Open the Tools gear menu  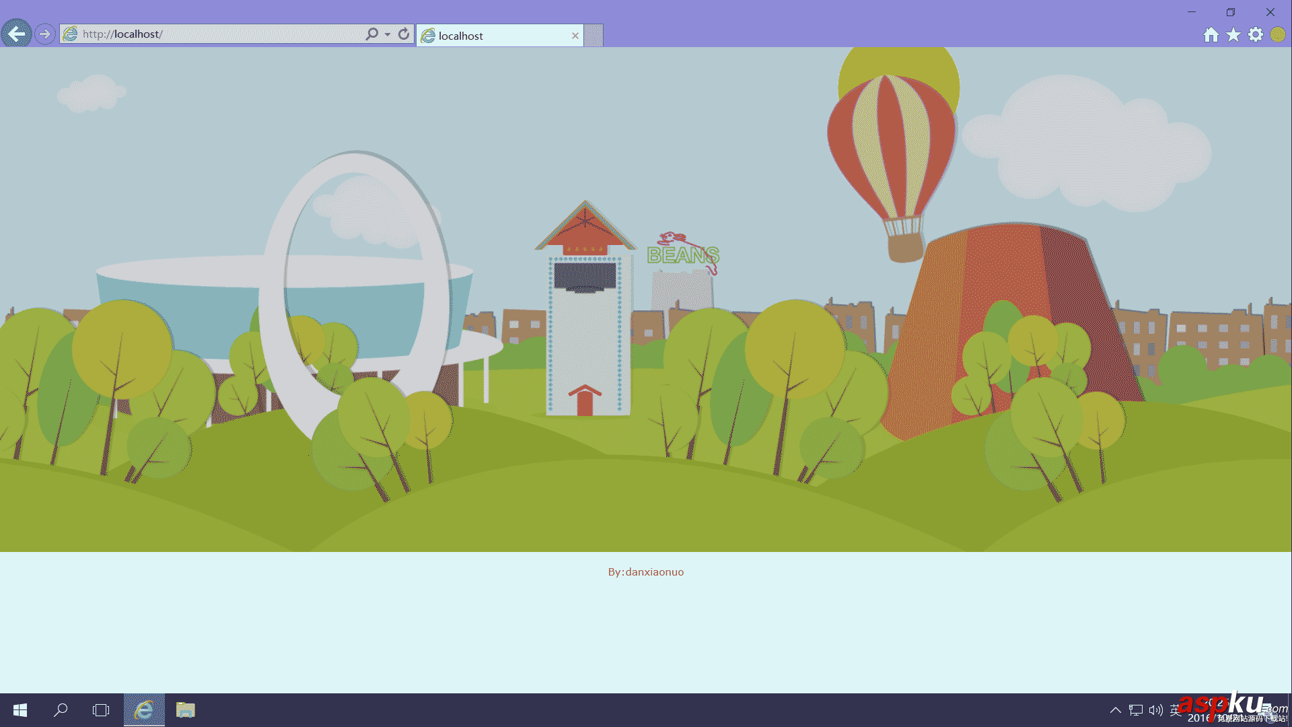(x=1256, y=35)
